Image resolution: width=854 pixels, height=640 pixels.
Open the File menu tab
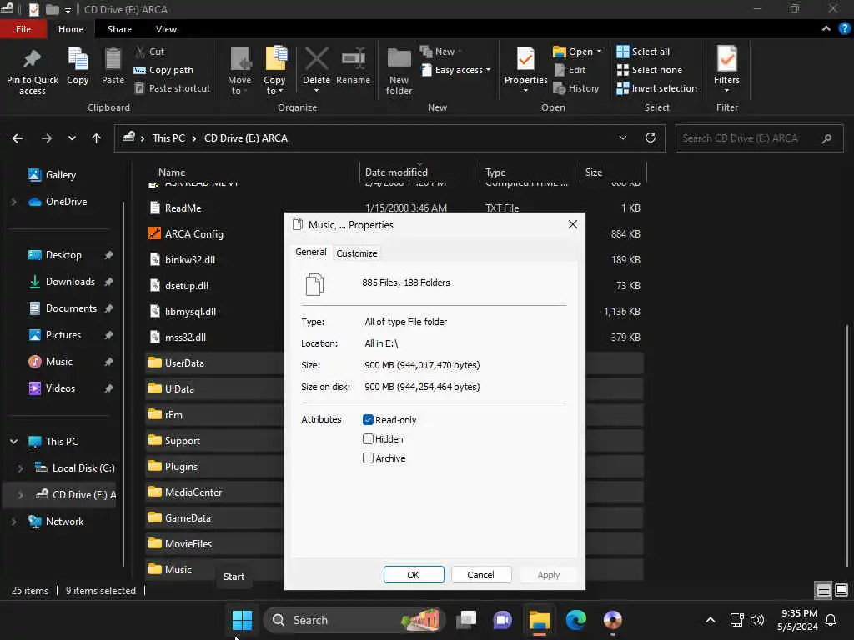(23, 29)
